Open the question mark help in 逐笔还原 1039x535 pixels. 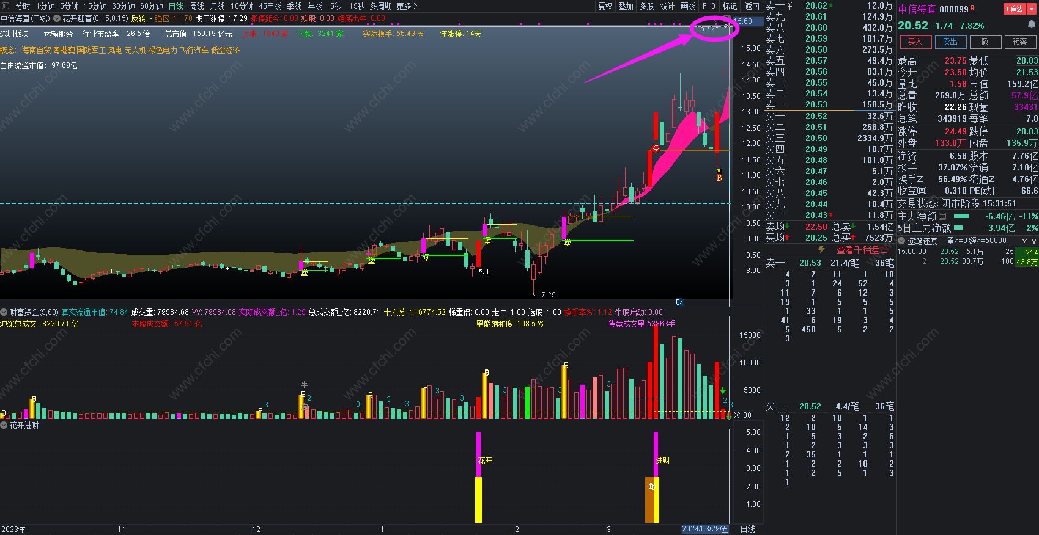(1034, 241)
